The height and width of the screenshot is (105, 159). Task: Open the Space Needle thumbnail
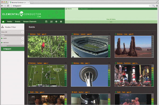pyautogui.click(x=90, y=76)
